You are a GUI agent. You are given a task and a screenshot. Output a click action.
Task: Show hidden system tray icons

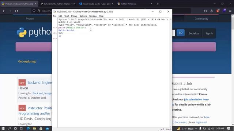[196, 128]
